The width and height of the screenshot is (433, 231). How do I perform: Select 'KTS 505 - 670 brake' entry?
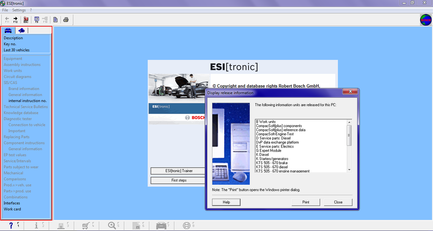point(272,163)
